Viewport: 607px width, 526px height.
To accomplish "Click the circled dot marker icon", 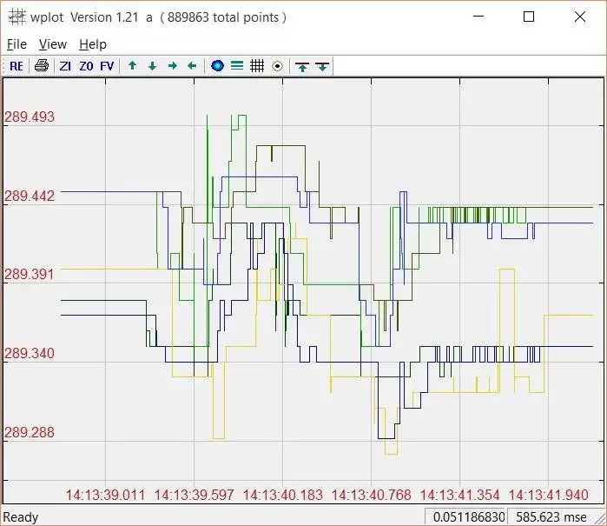I will click(x=277, y=66).
